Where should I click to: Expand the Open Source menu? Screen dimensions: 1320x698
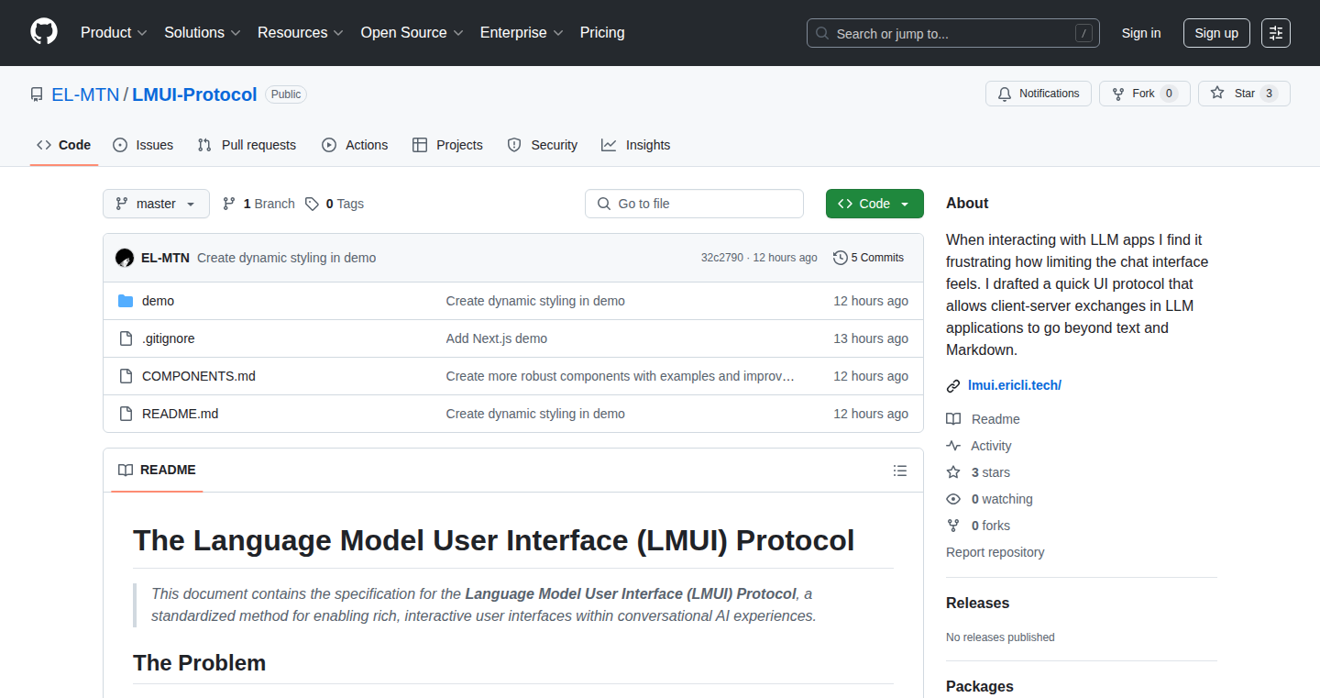tap(412, 33)
